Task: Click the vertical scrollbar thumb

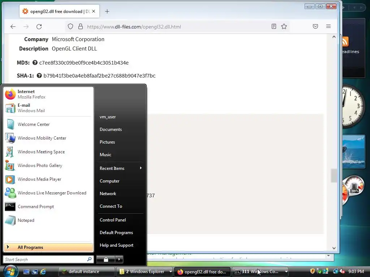Action: (x=334, y=176)
